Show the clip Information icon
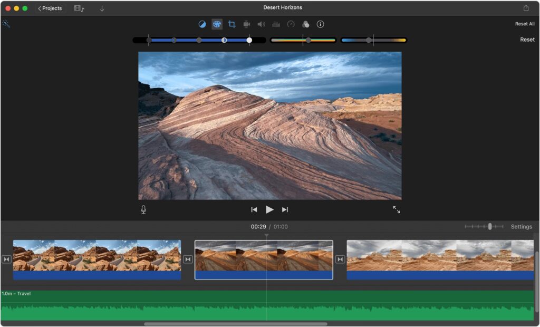 click(320, 24)
